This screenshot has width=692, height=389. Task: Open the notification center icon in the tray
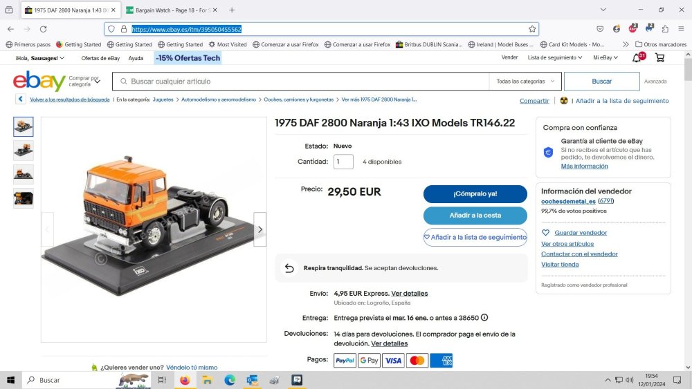click(677, 380)
